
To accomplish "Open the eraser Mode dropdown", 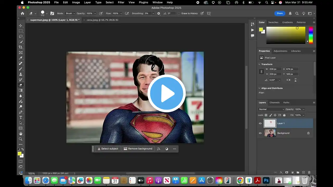I will [x=70, y=14].
